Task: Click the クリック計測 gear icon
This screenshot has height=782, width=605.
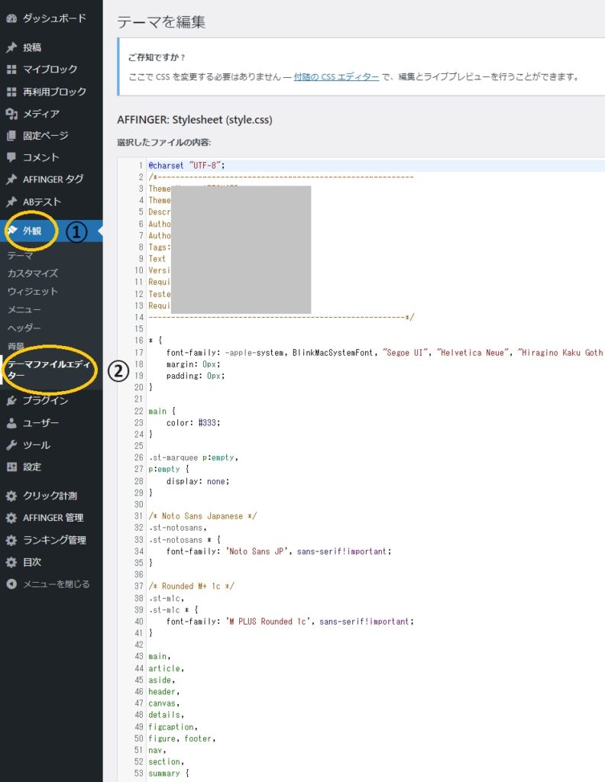Action: coord(11,496)
